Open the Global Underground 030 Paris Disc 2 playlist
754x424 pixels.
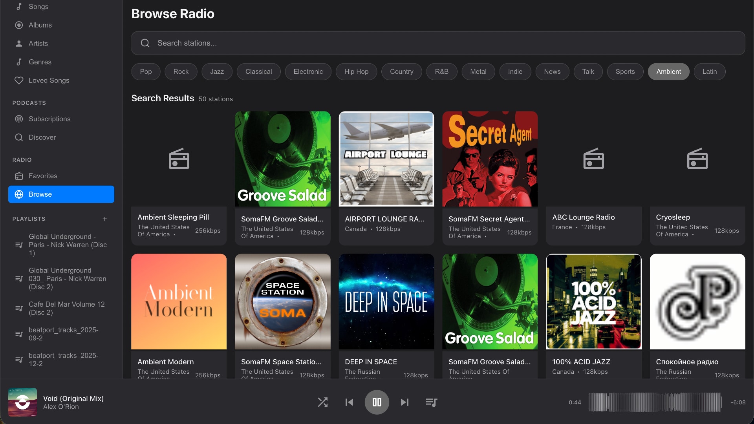61,278
